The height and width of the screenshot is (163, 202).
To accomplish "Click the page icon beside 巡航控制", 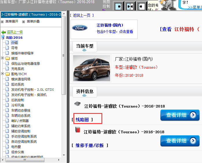I will click(7, 100).
